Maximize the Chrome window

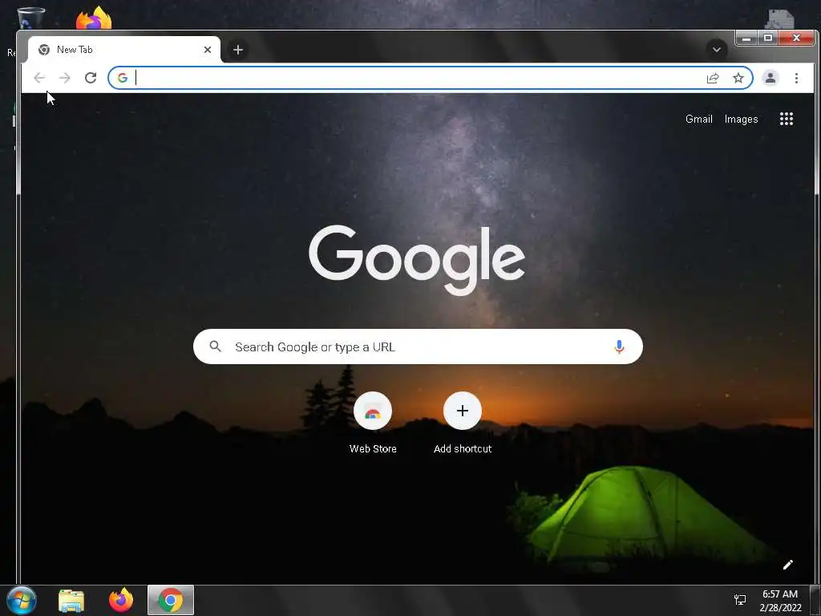[x=768, y=38]
